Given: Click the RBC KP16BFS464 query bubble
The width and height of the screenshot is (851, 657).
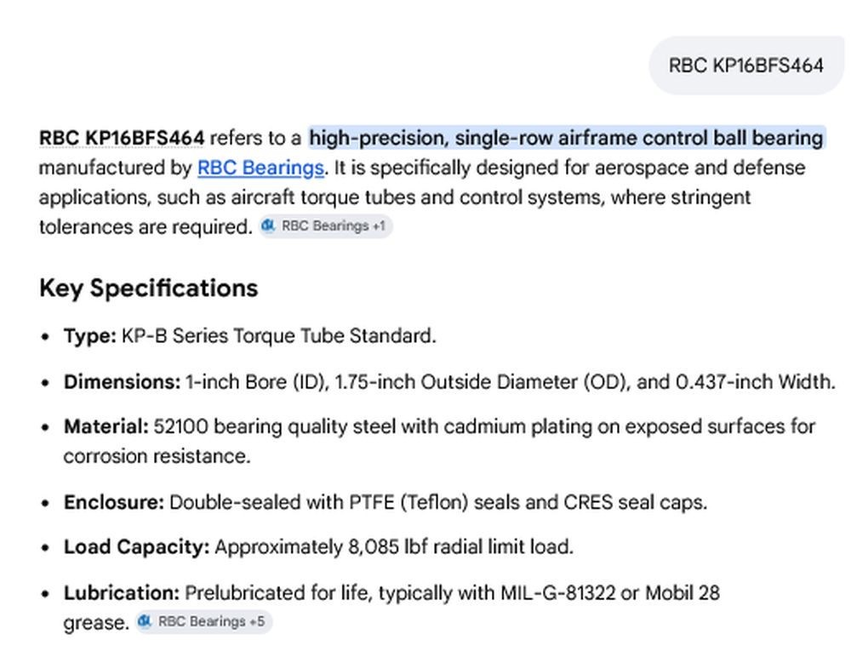Looking at the screenshot, I should pos(746,66).
